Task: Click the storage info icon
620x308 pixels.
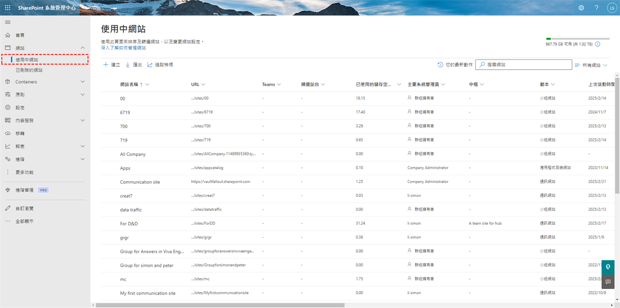Action: point(598,44)
